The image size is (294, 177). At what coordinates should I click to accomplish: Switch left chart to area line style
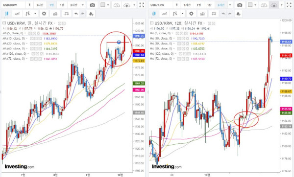click(17, 14)
